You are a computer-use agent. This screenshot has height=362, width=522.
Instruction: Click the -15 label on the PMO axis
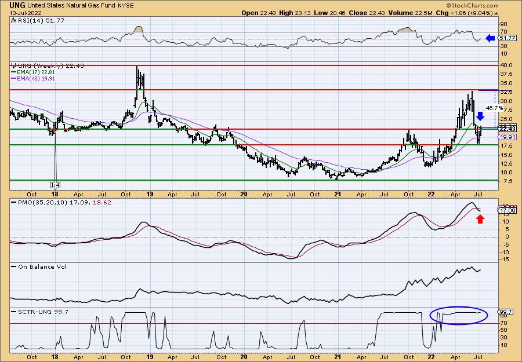(x=504, y=259)
